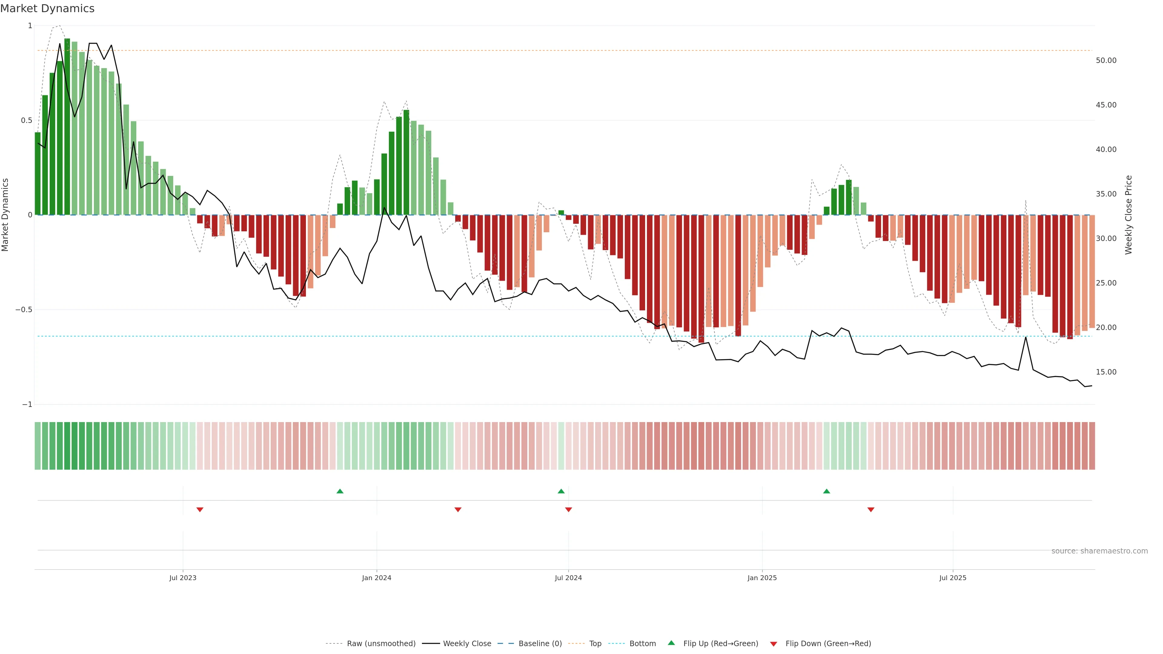Click the first green flip-up triangle marker
The image size is (1163, 654).
(x=340, y=491)
